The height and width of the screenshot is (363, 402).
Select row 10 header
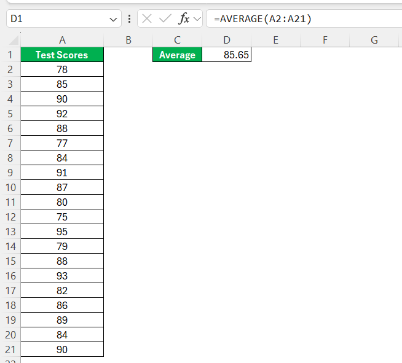click(x=10, y=187)
